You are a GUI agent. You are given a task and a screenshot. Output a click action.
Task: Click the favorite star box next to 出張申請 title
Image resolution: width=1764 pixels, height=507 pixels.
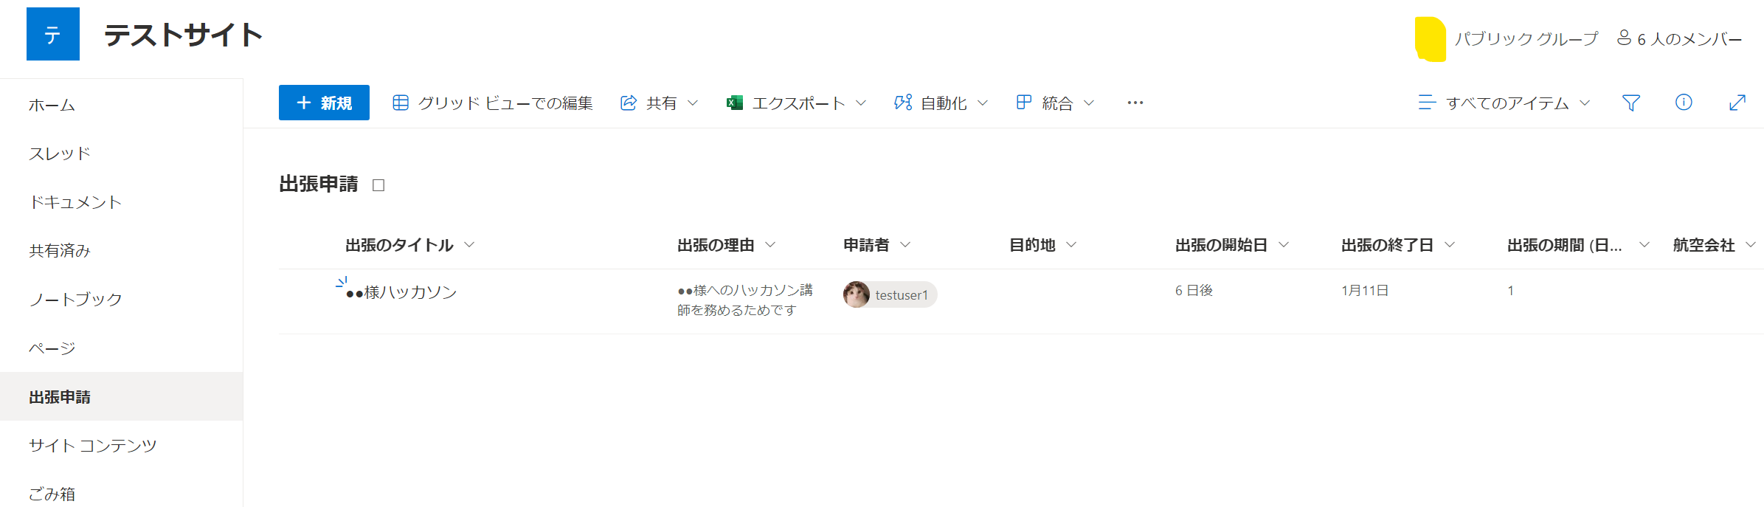coord(378,185)
